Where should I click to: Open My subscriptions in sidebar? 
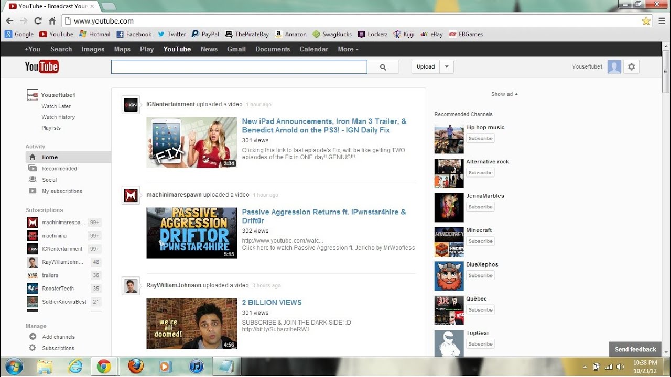point(62,191)
